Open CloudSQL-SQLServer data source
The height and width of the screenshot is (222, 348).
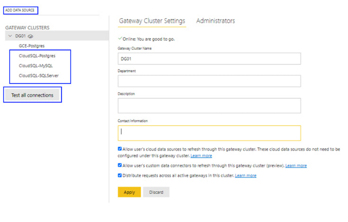(39, 76)
